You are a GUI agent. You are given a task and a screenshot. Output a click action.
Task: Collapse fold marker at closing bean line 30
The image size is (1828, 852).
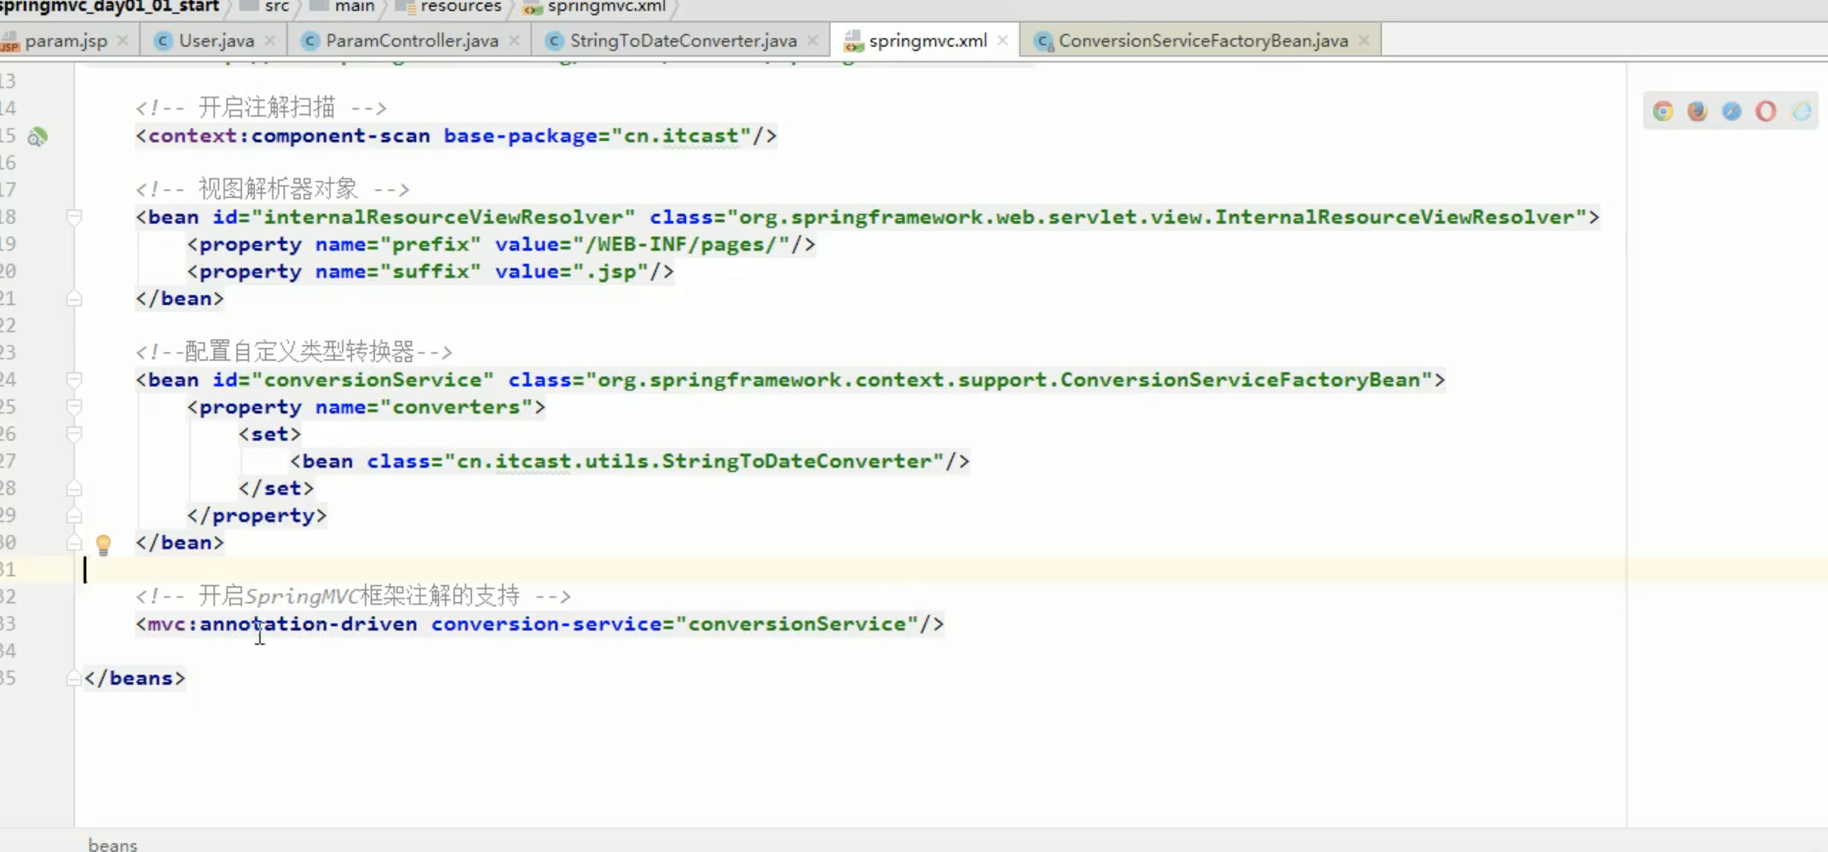tap(74, 543)
